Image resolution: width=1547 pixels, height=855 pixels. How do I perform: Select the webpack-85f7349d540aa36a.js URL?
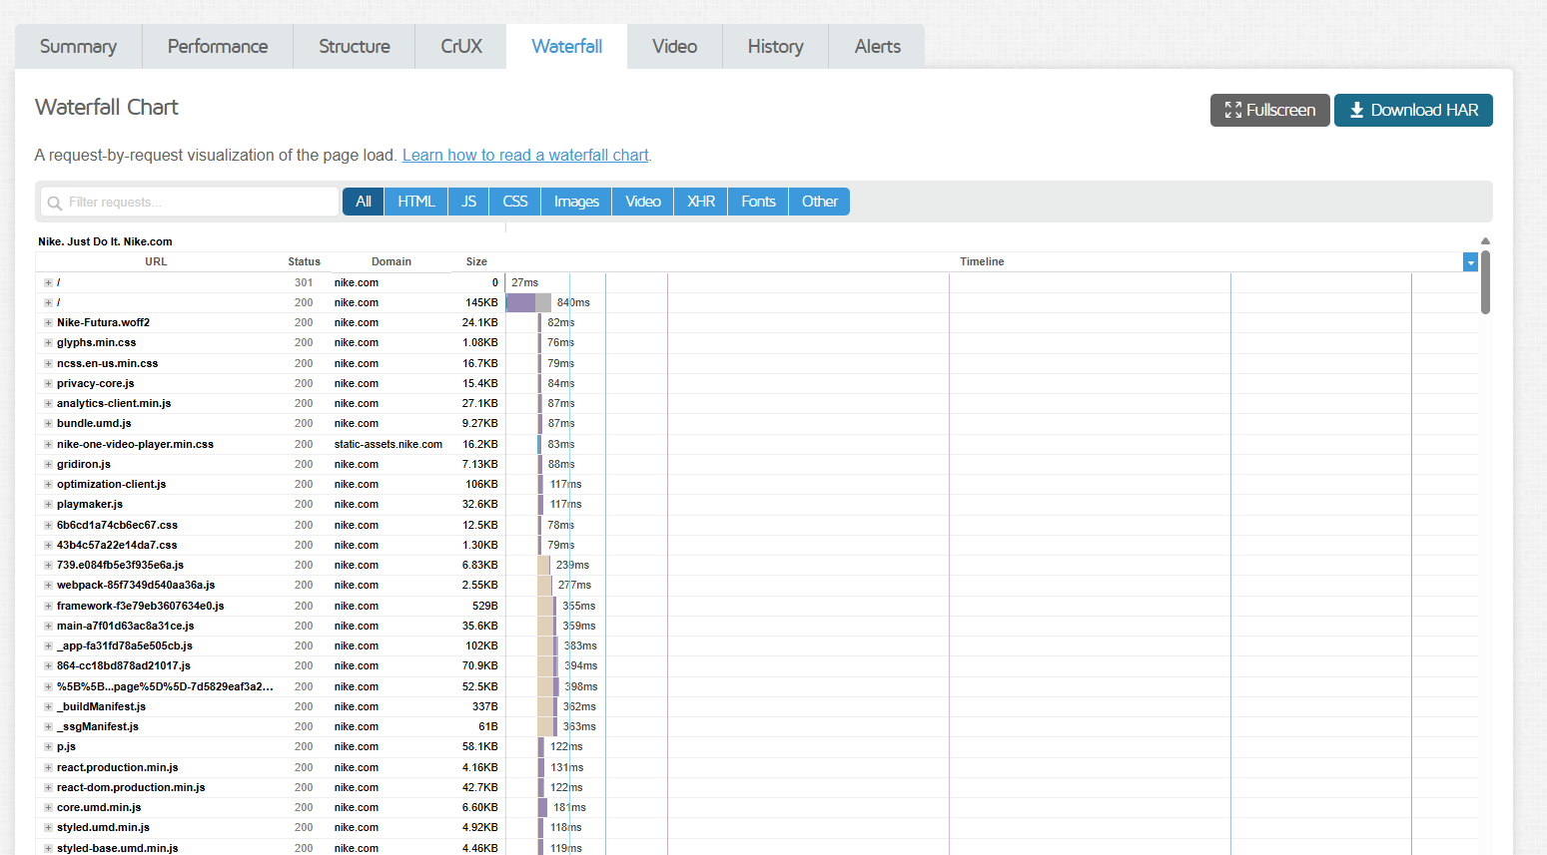(136, 586)
